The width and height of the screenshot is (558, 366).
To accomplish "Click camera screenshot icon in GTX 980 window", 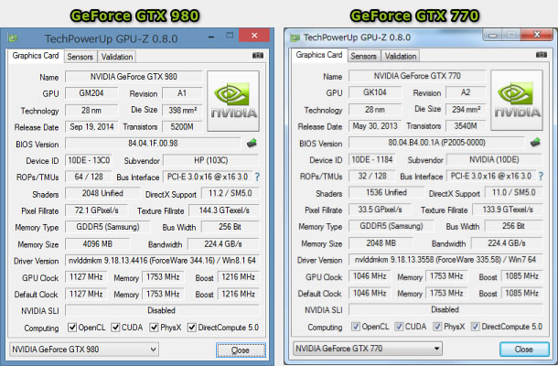I will tap(258, 56).
